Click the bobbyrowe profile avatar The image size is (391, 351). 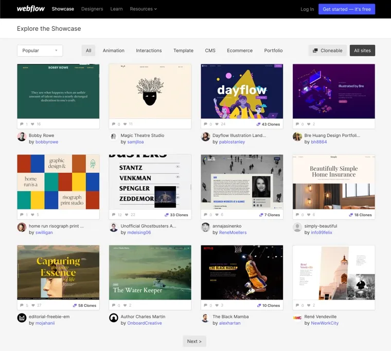22,137
